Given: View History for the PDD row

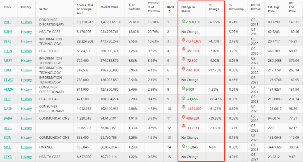Looking at the screenshot, I should tap(26, 22).
